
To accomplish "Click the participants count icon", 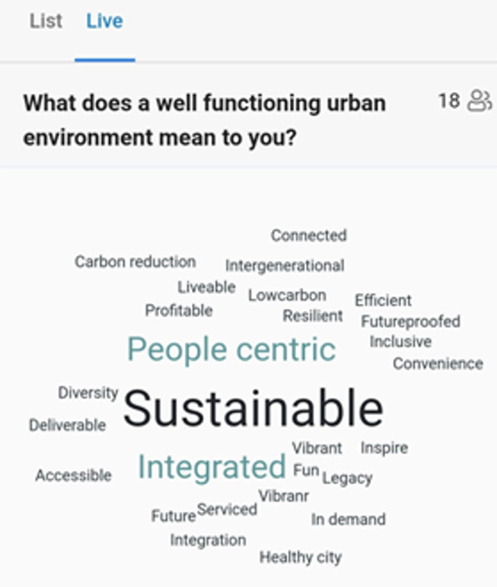I will click(x=479, y=101).
